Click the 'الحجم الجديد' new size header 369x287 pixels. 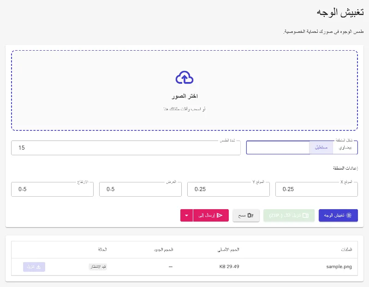coord(164,250)
